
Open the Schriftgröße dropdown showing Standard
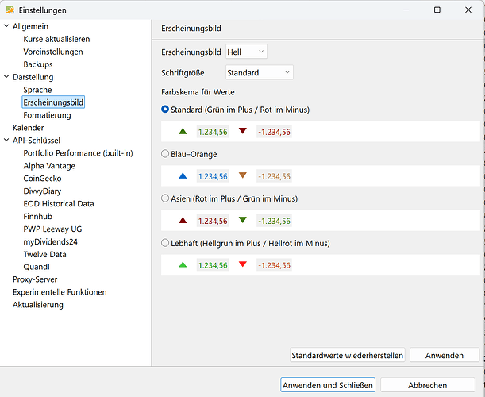260,73
